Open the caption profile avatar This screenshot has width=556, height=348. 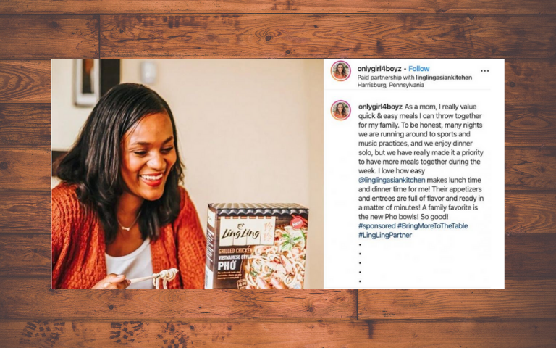(x=341, y=110)
